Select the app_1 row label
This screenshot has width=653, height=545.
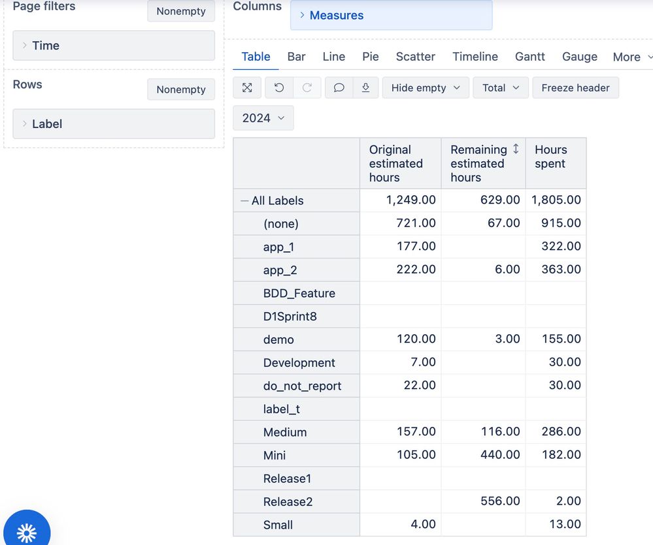tap(278, 247)
